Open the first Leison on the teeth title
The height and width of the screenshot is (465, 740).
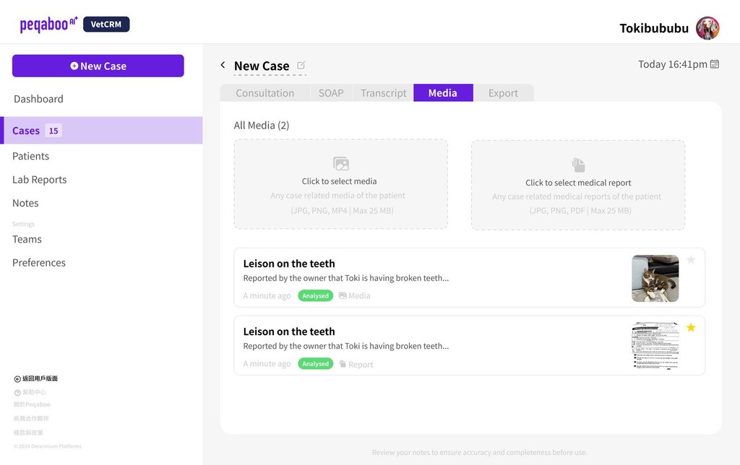coord(289,264)
